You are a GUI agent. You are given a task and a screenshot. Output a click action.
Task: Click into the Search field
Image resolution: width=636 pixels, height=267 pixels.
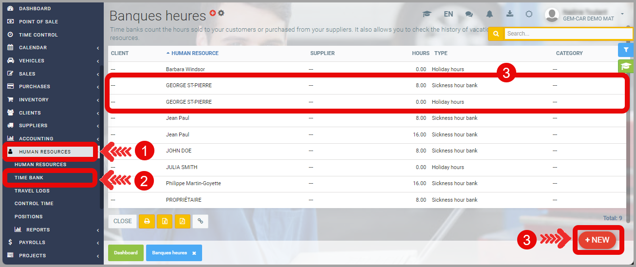567,34
